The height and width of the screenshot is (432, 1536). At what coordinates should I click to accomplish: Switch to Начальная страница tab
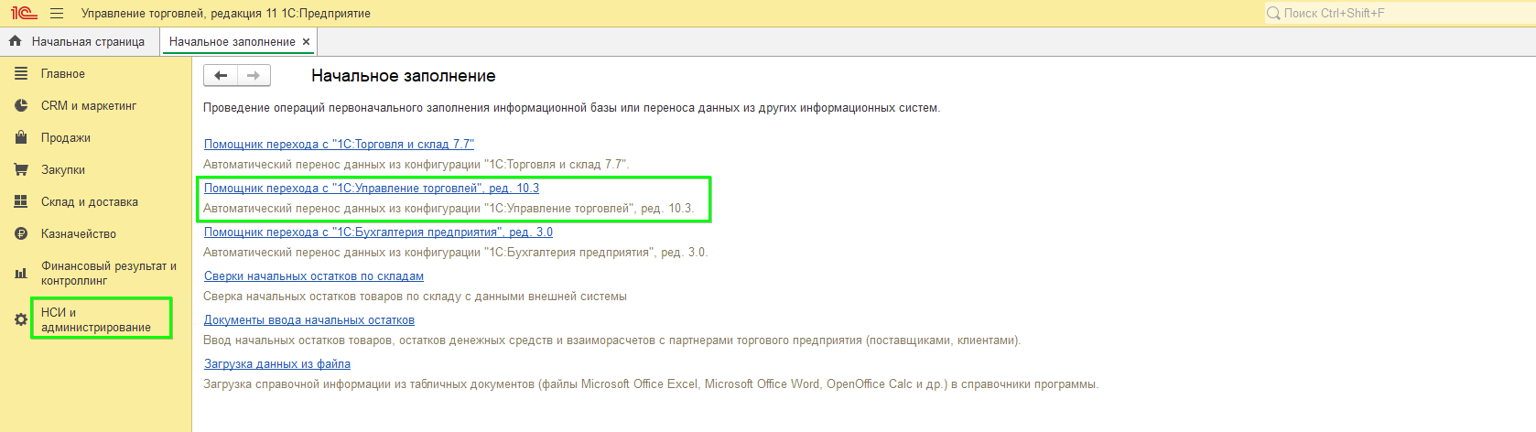pos(80,41)
